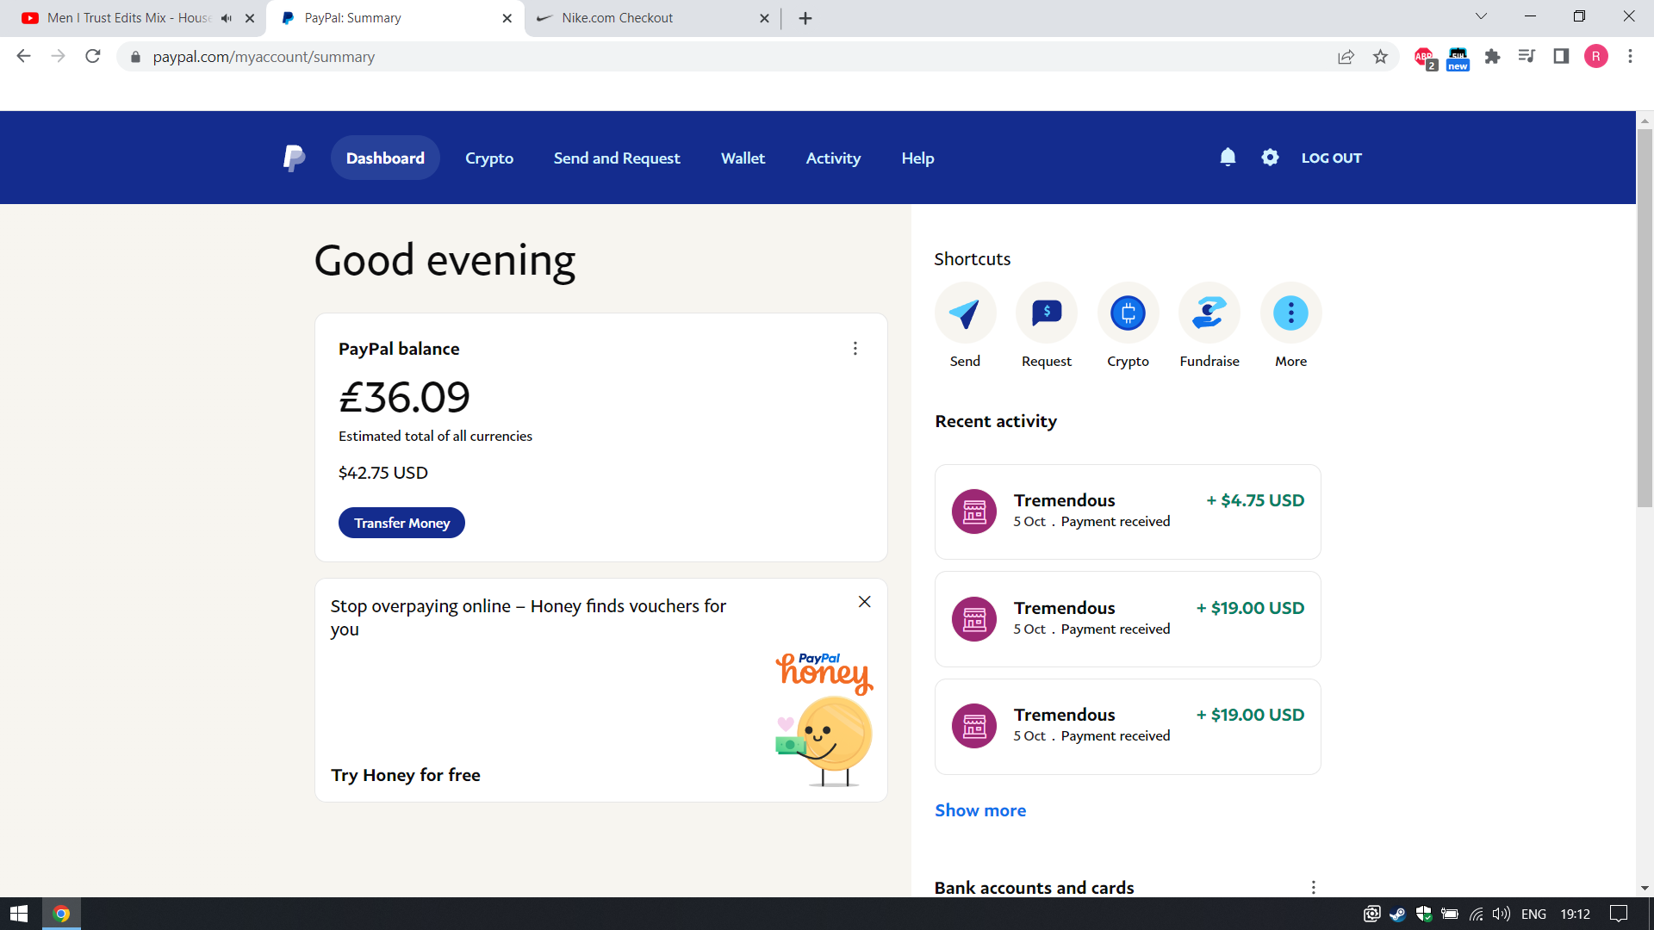Click the Send shortcut icon

click(965, 313)
